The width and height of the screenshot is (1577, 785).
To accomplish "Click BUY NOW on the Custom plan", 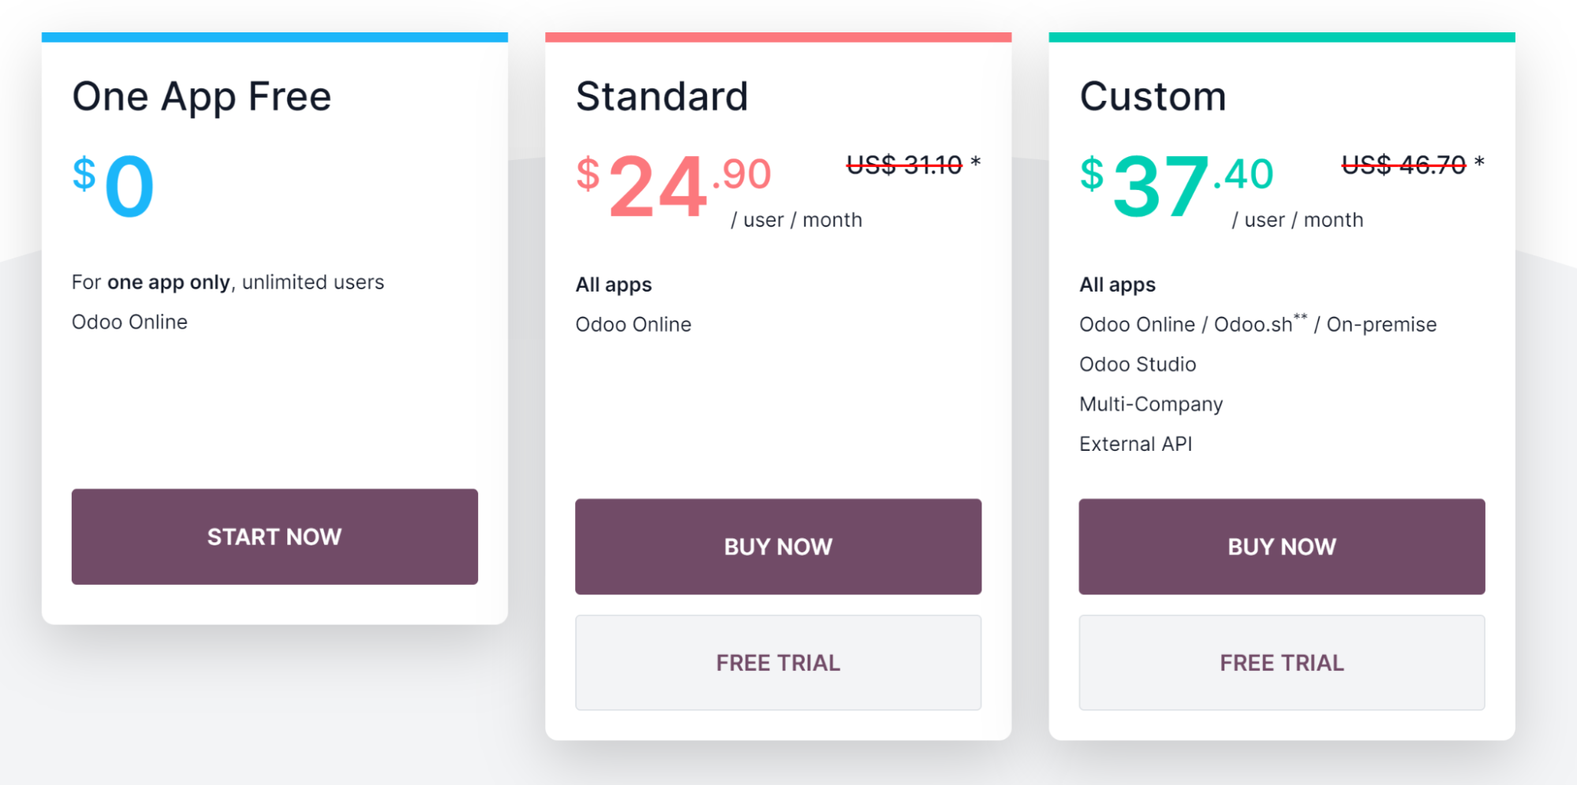I will click(x=1280, y=545).
